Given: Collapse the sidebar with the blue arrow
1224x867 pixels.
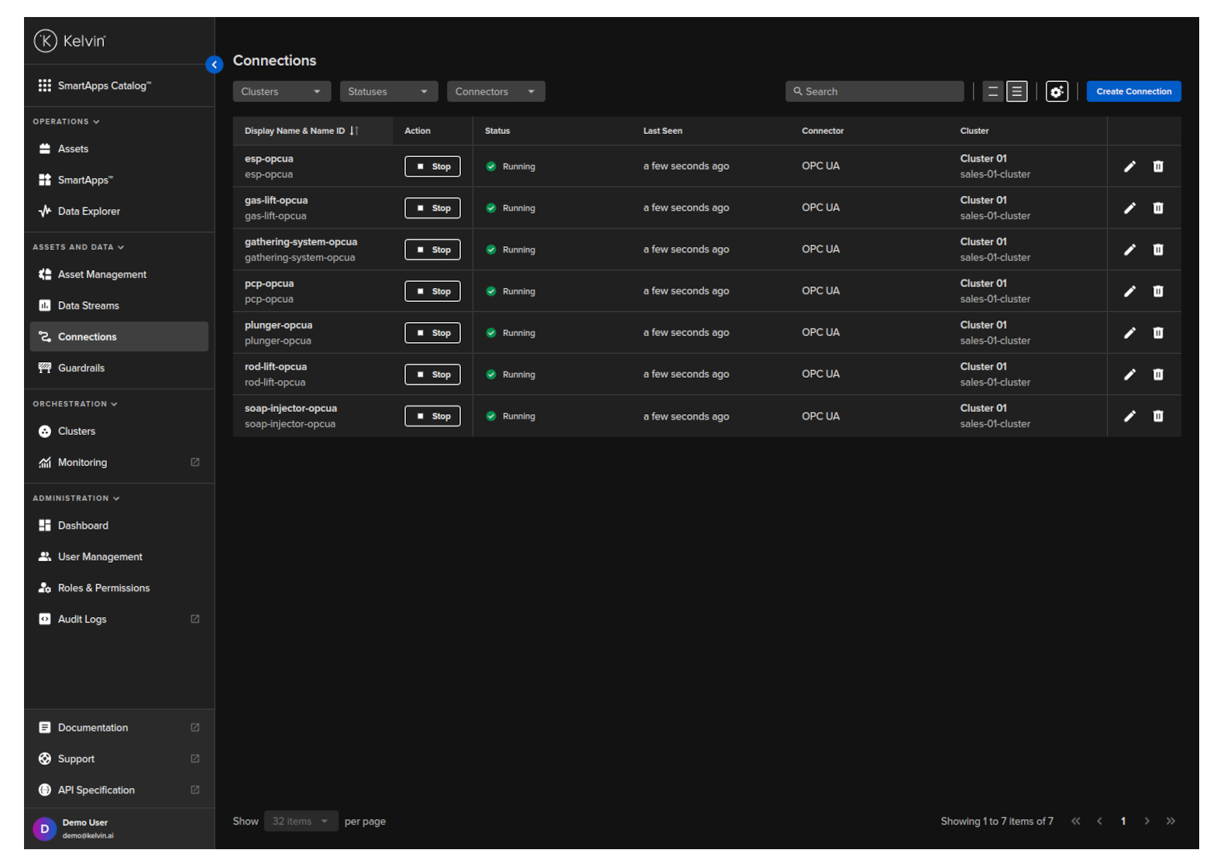Looking at the screenshot, I should [x=214, y=65].
